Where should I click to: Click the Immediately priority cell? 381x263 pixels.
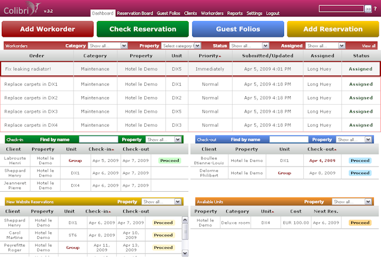pos(210,69)
